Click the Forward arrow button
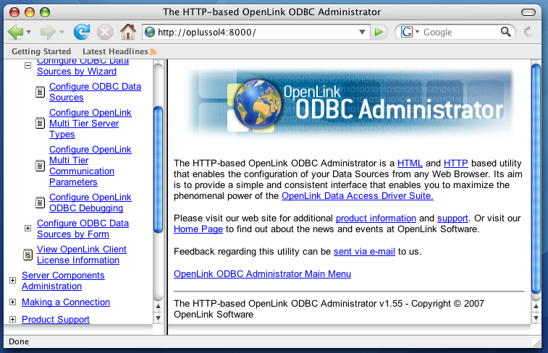Viewport: 548px width, 353px height. (x=48, y=32)
